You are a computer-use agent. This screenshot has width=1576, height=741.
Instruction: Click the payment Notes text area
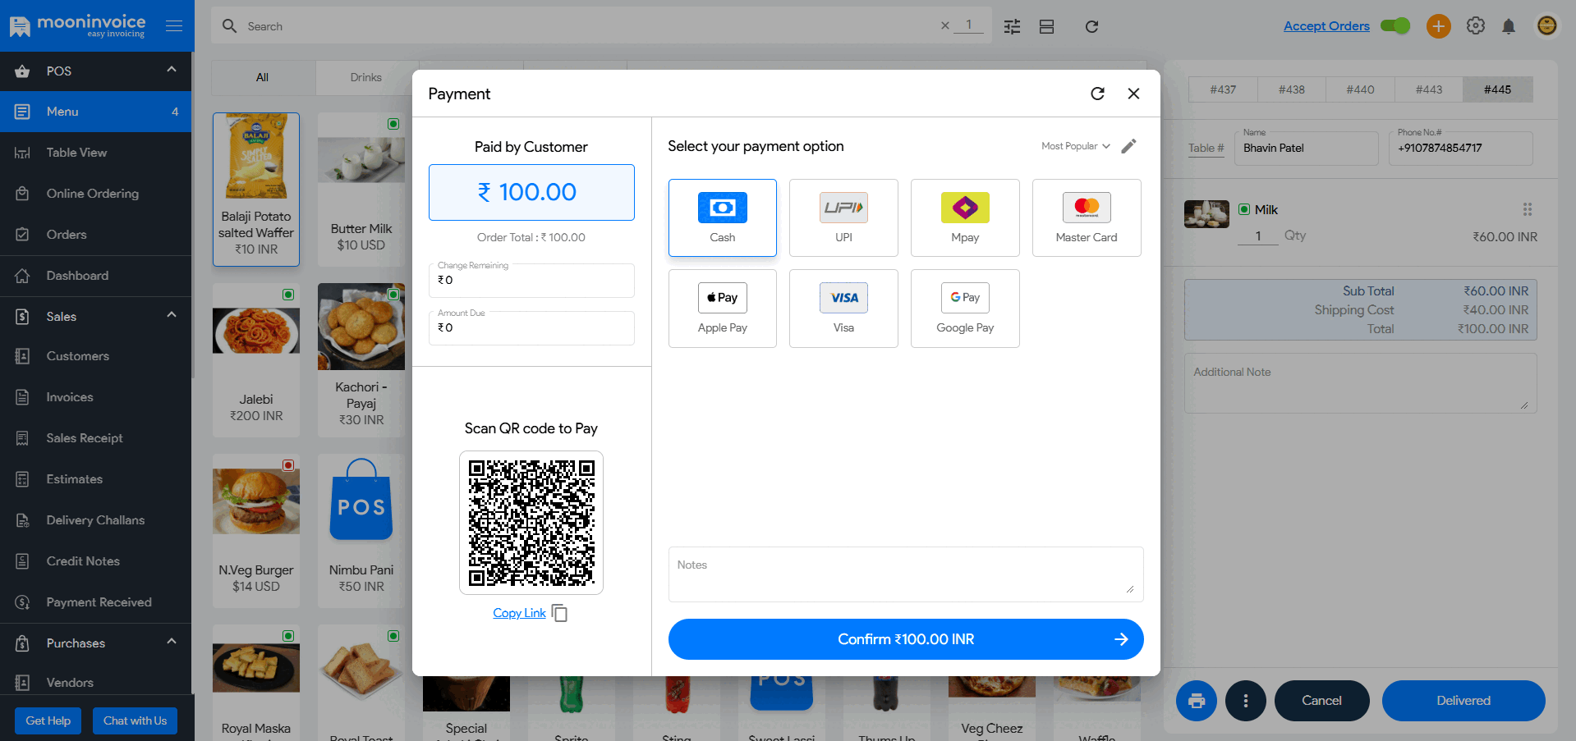click(906, 574)
